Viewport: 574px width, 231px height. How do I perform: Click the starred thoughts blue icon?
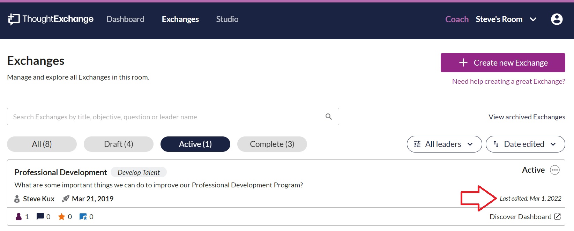83,217
